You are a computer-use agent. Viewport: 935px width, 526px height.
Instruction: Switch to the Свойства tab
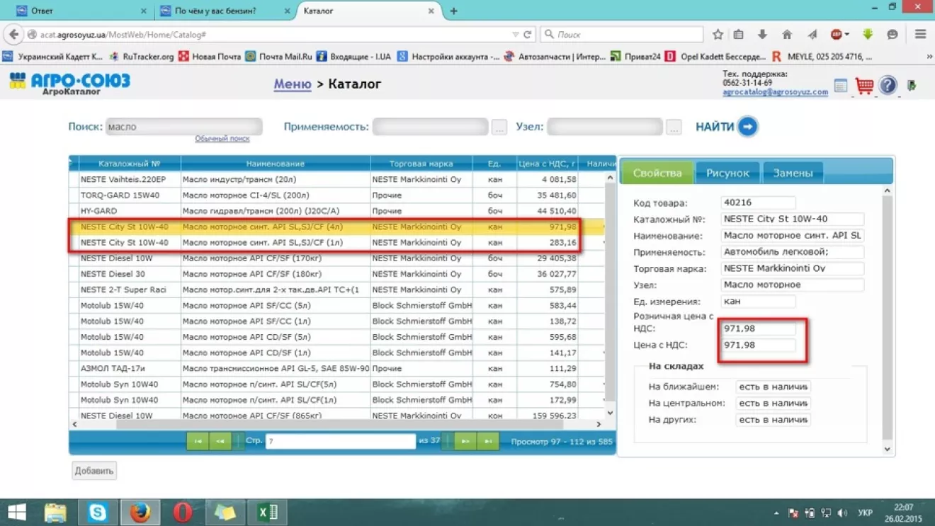657,173
